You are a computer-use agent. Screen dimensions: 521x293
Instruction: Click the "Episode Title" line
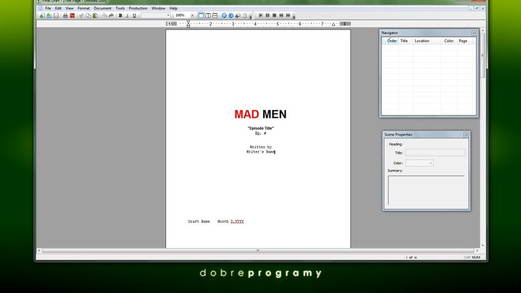point(260,128)
